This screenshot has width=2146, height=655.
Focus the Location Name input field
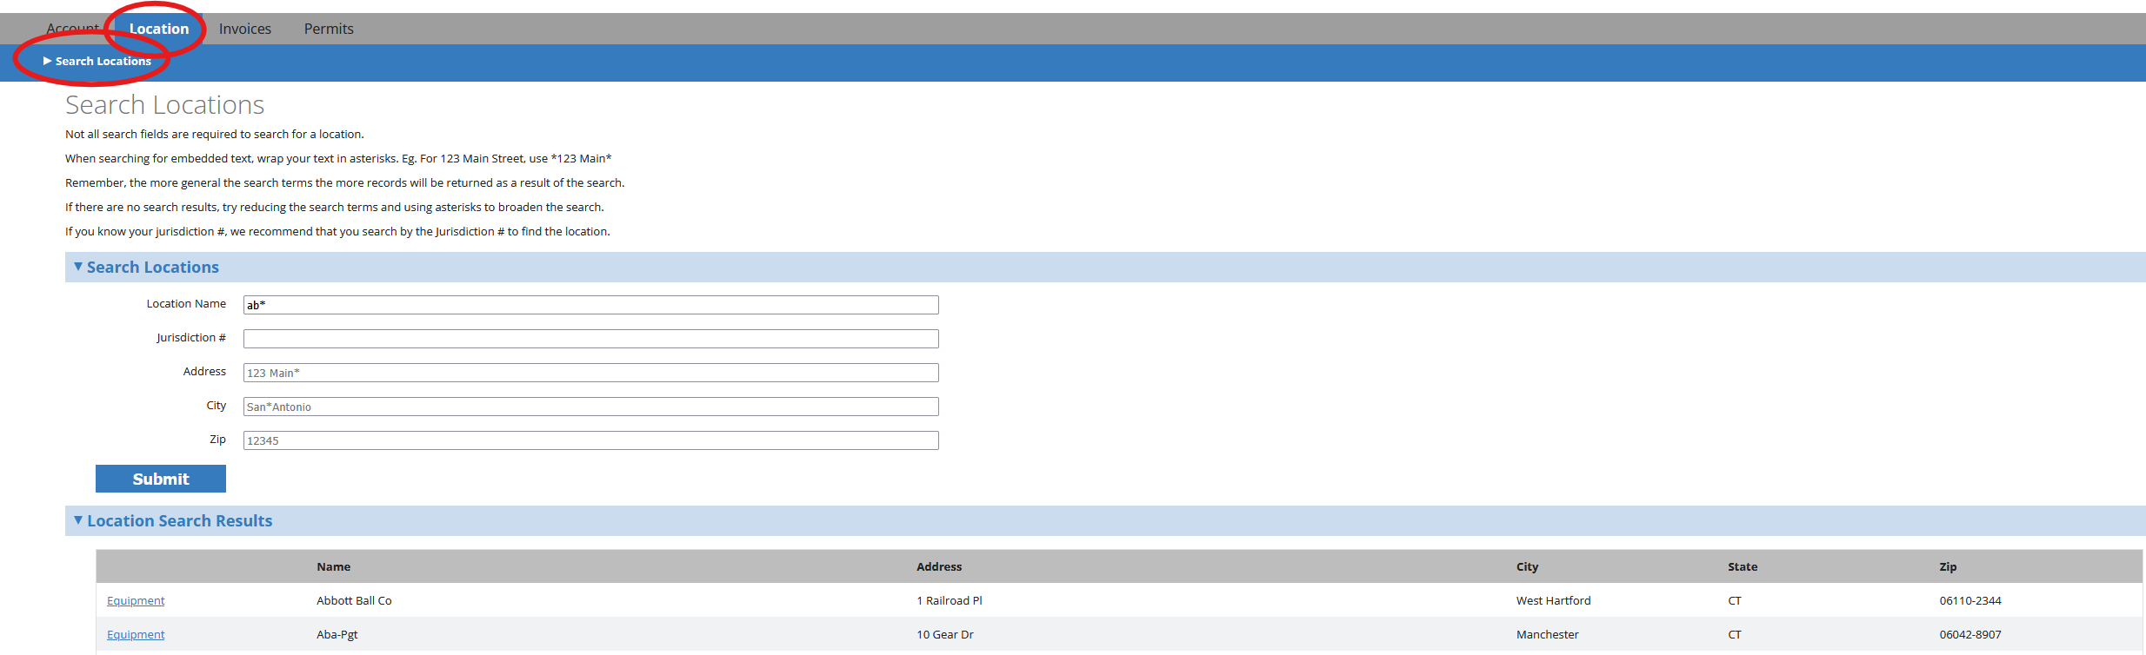click(x=590, y=305)
